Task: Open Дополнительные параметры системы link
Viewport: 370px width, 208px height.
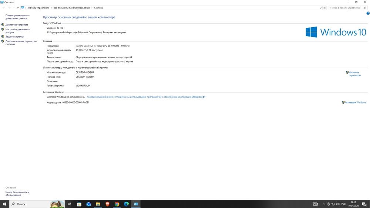Action: pos(21,42)
